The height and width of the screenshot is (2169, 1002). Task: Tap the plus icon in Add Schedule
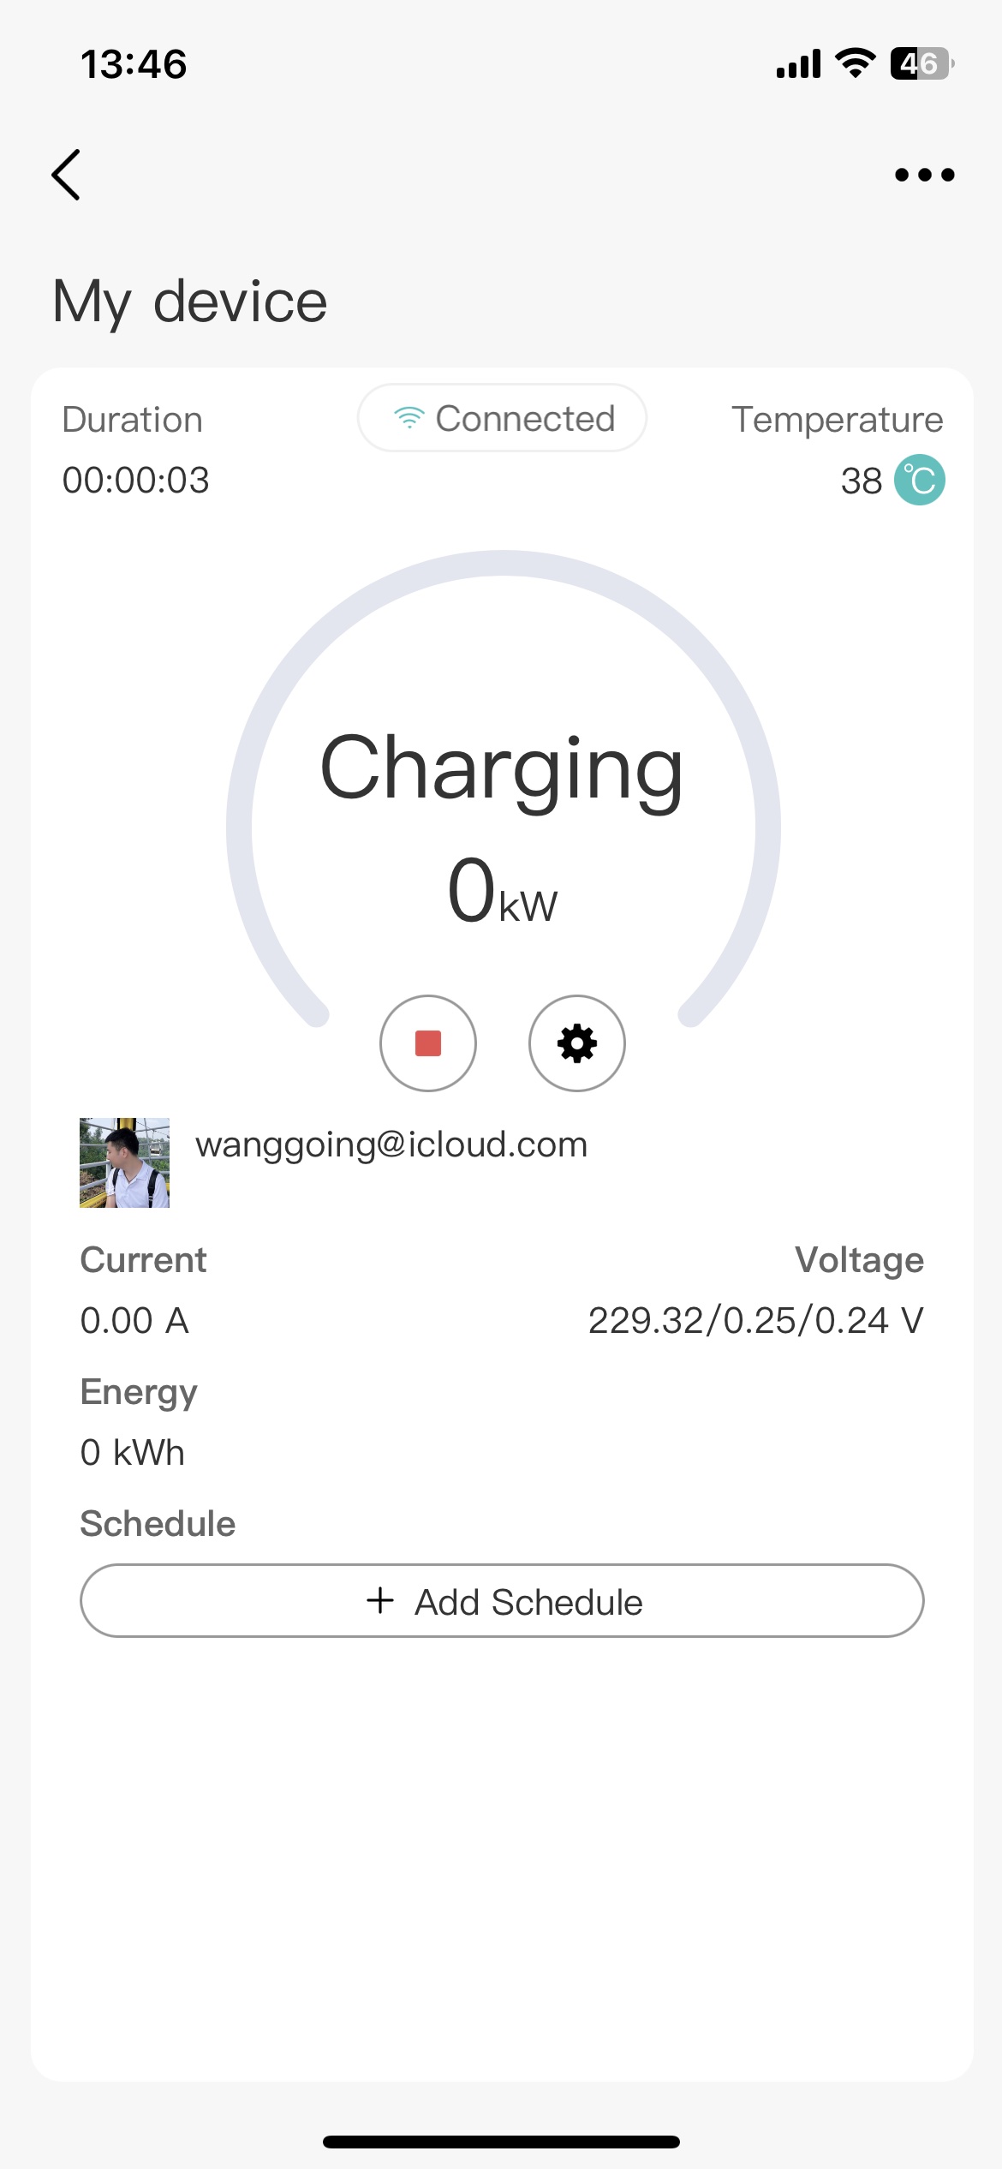(379, 1600)
